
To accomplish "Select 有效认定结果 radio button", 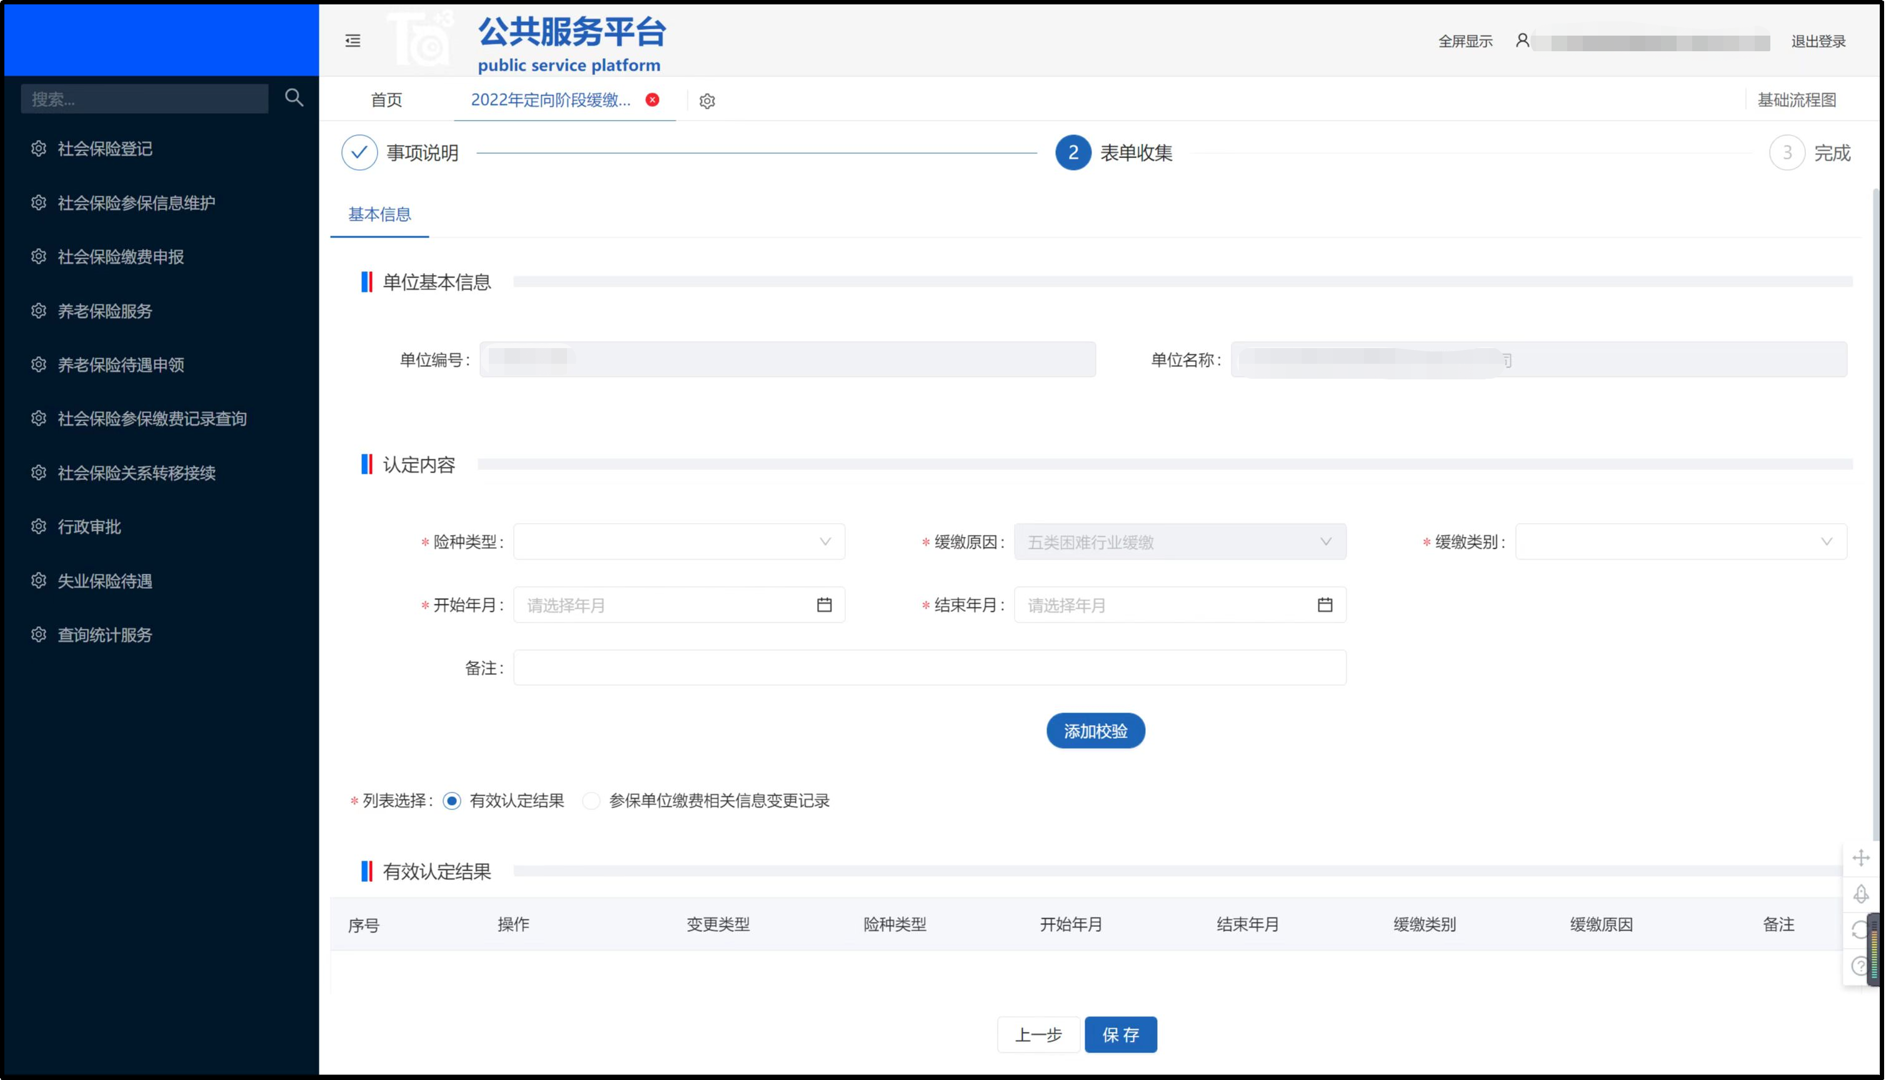I will point(451,801).
